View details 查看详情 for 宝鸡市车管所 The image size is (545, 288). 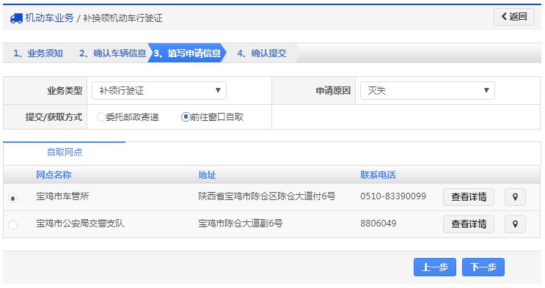(x=469, y=197)
